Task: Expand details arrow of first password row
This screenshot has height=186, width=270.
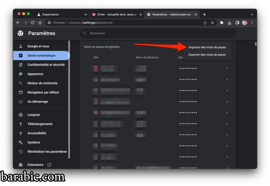Action: coord(227,68)
